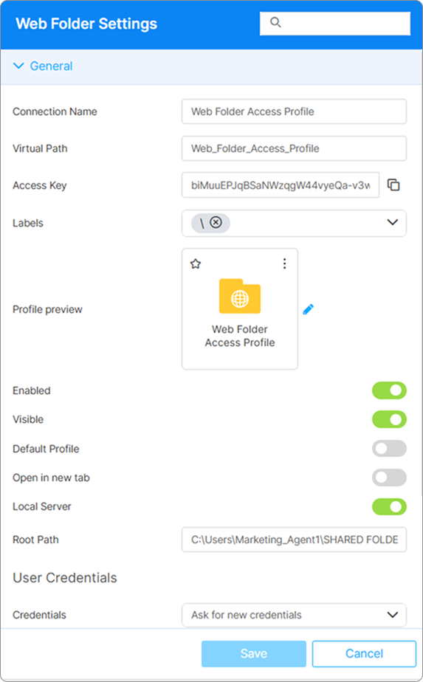
Task: Click the Default Profile label text
Action: click(x=46, y=449)
